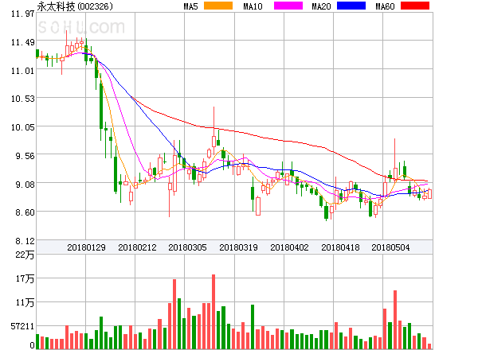Click the 20180319 date label
Screen dimensions: 478x350
pos(238,247)
